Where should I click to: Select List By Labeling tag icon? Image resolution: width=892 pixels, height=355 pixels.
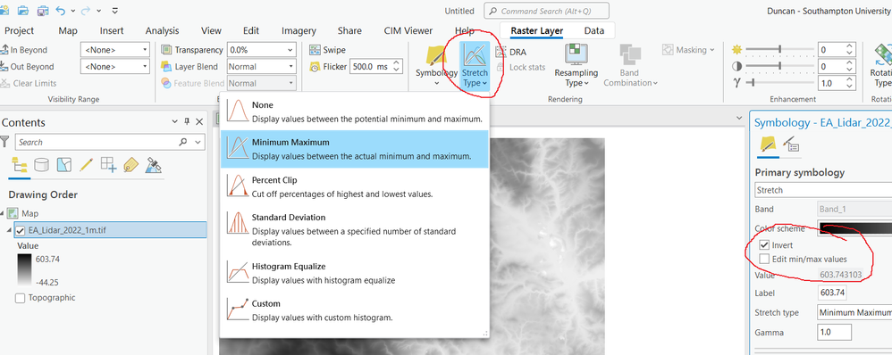tap(130, 165)
